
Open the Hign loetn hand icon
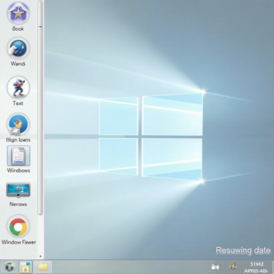point(18,124)
